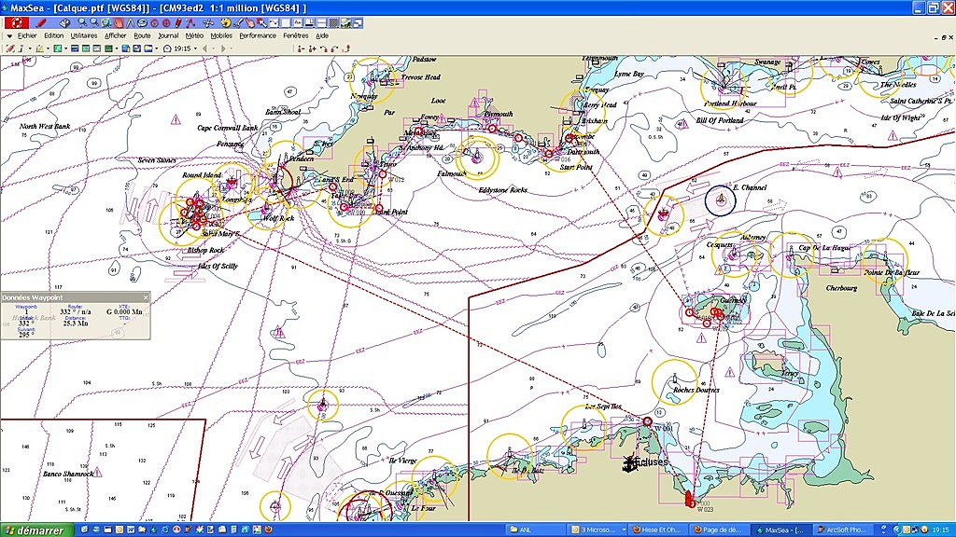Select the red circle waypoint tool
The height and width of the screenshot is (537, 956).
[x=154, y=23]
